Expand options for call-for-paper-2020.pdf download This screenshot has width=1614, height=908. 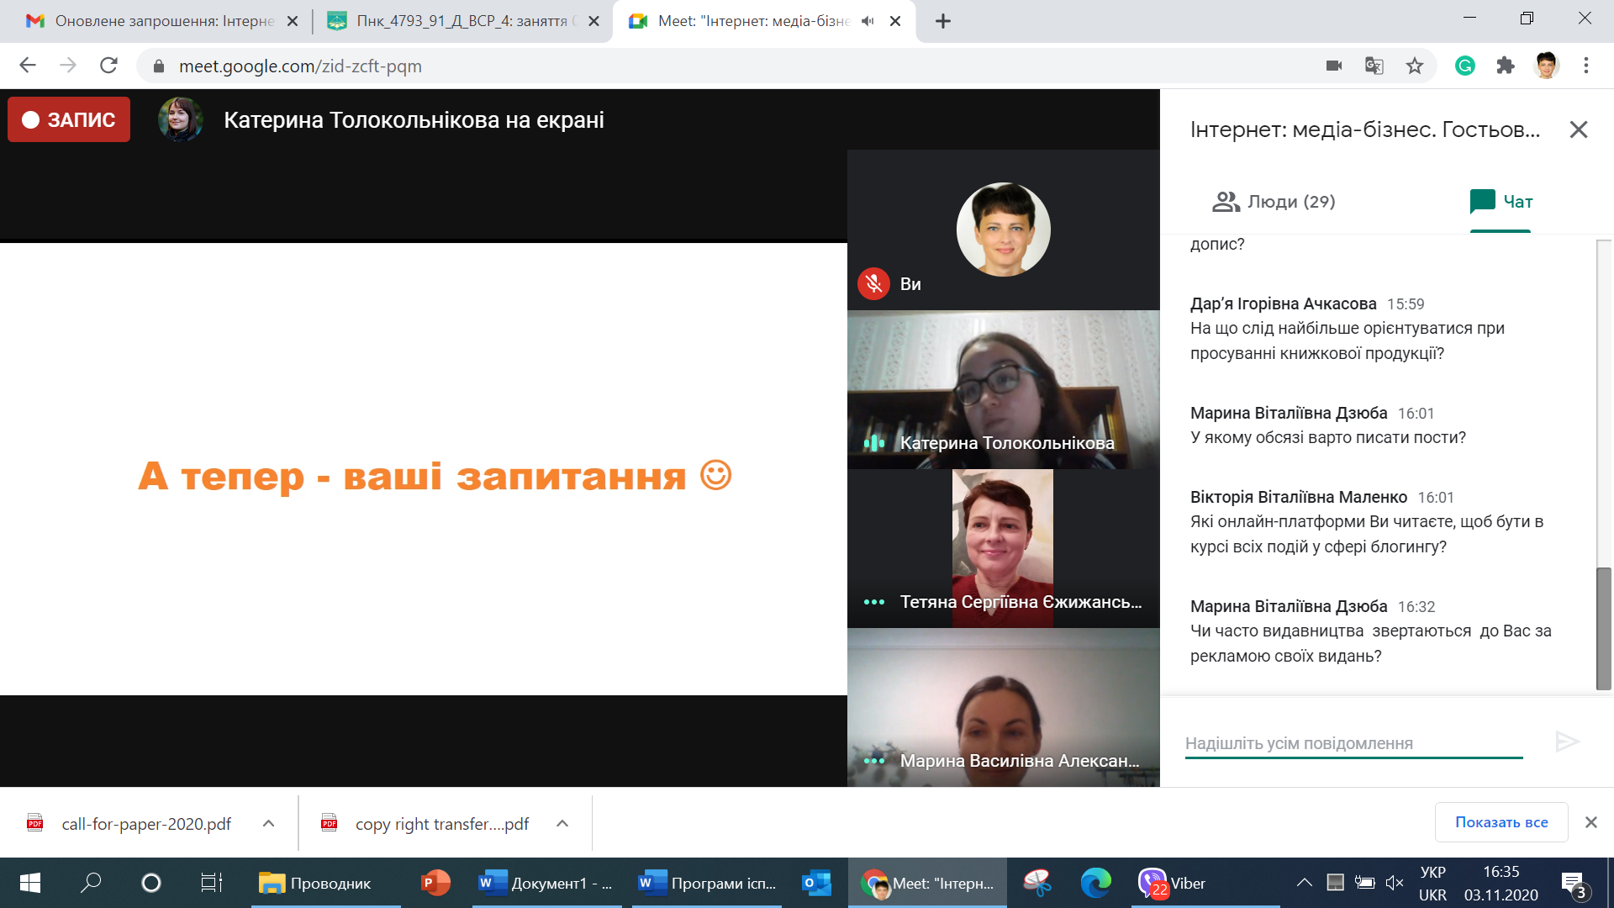click(x=268, y=824)
